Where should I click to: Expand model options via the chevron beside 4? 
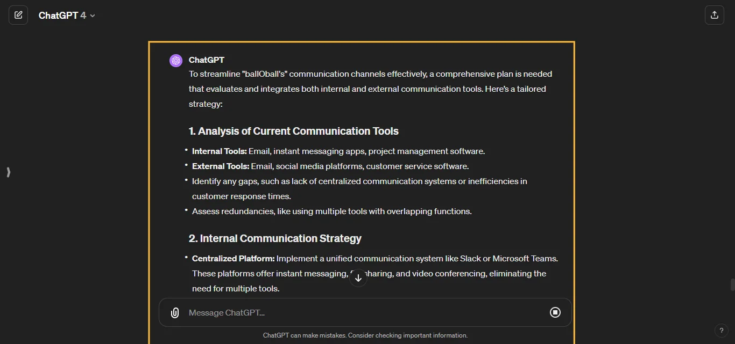[x=92, y=16]
